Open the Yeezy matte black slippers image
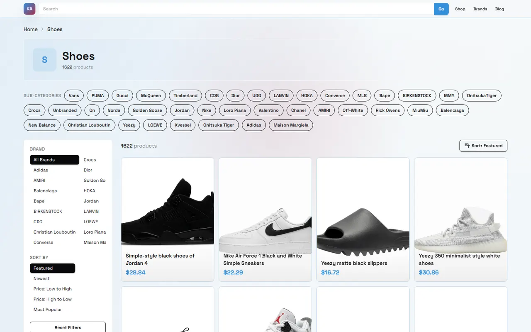The width and height of the screenshot is (531, 332). coord(363,203)
